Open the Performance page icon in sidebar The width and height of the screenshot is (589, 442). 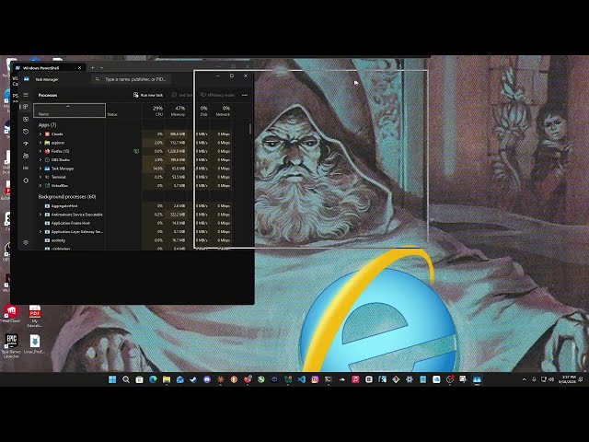click(26, 119)
